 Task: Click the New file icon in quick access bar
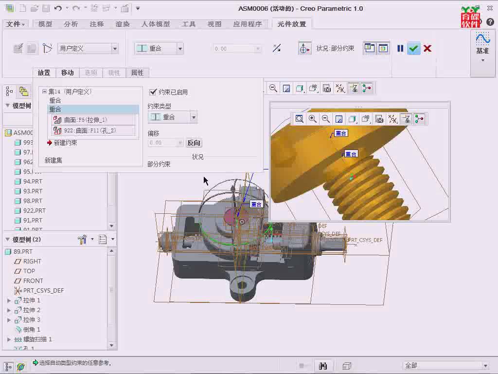(x=22, y=8)
